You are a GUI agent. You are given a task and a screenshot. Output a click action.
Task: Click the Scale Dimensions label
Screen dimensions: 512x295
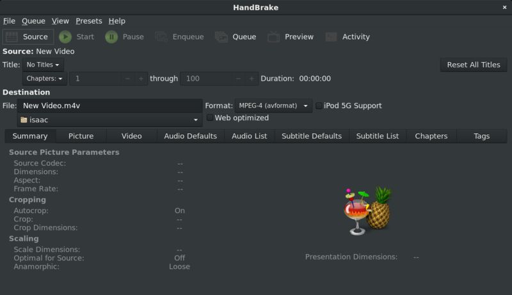point(47,250)
